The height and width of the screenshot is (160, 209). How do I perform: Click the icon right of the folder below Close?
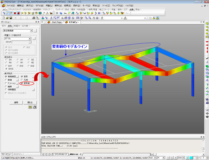(35, 107)
